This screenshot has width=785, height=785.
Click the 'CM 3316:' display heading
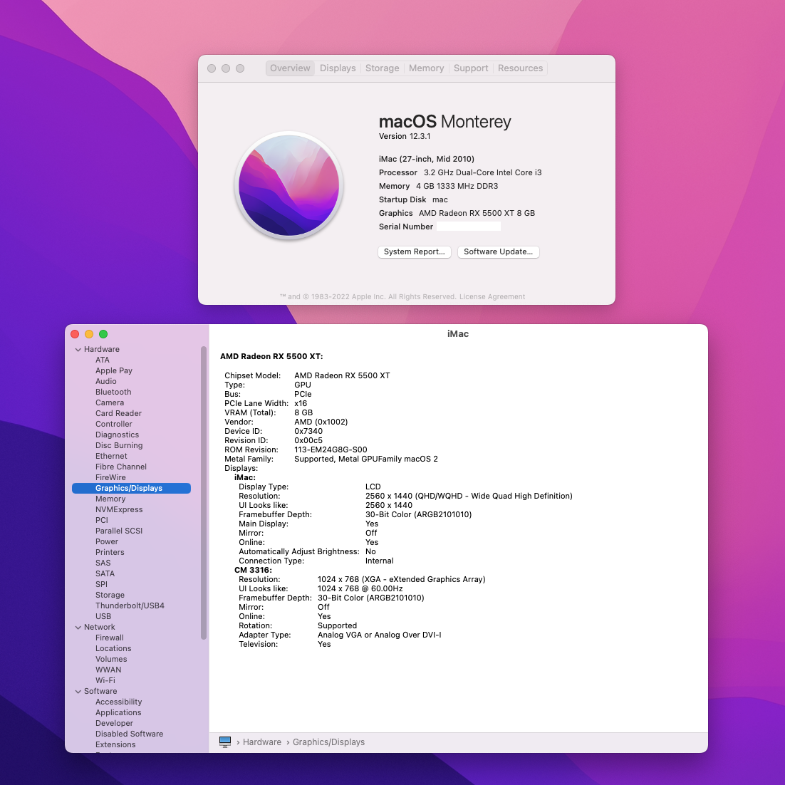click(253, 570)
